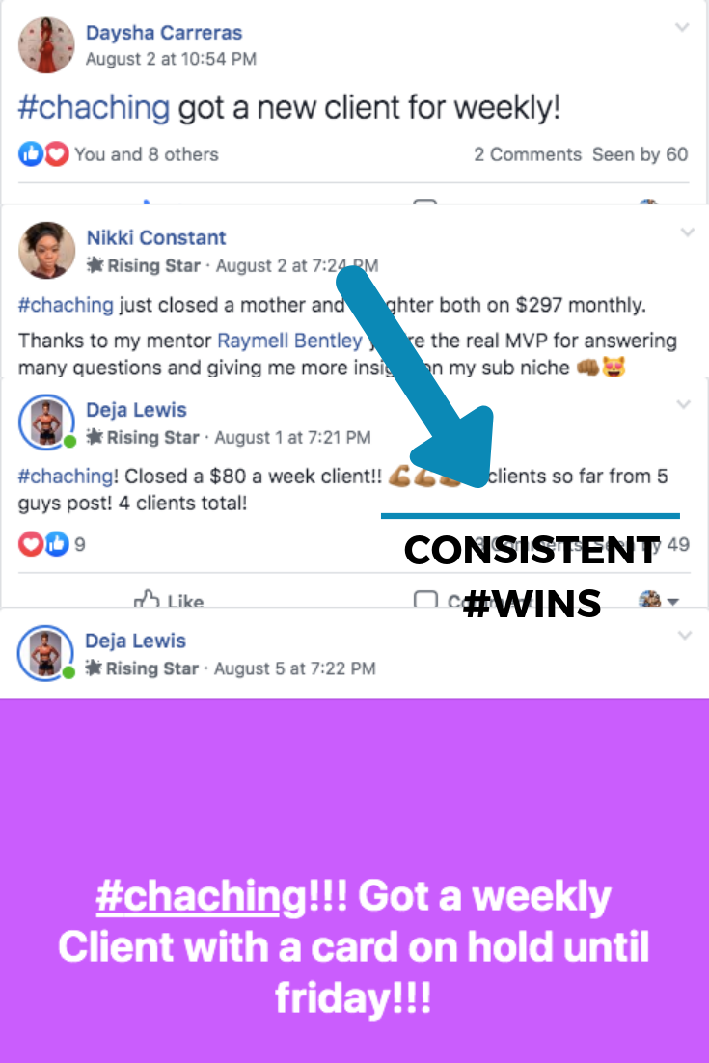Open the #chaching hashtag in Daysha's post

pos(94,107)
